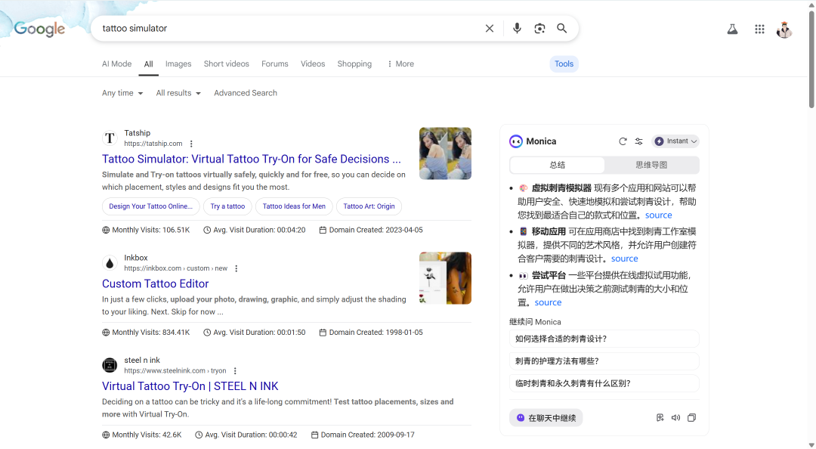Switch Monica to 总结 tab

(x=558, y=165)
